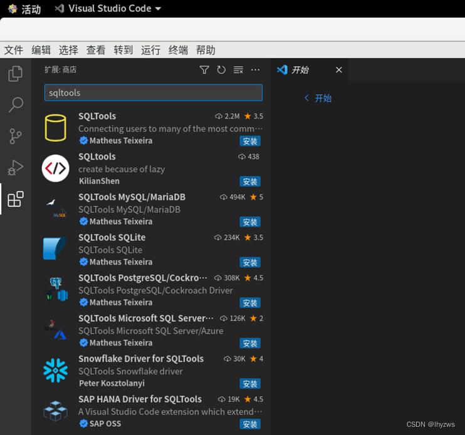The image size is (465, 435).
Task: Install SQLtools by KilianShen
Action: tap(250, 182)
